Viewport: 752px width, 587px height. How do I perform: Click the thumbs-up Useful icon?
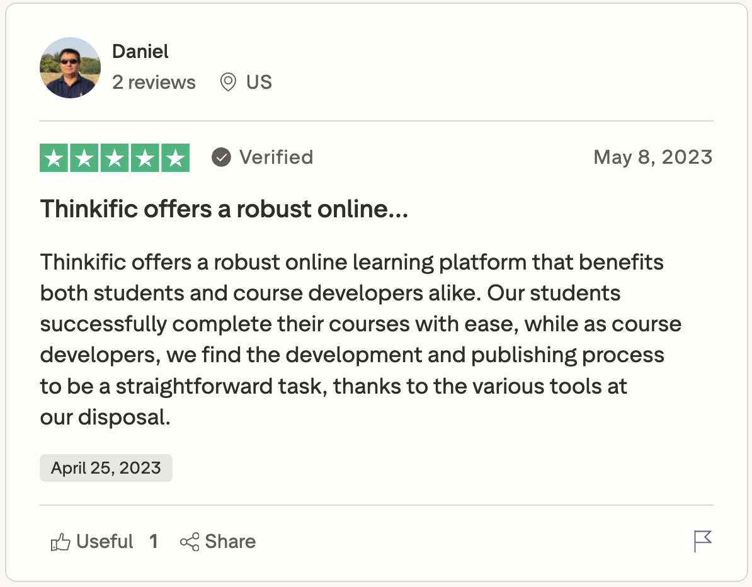(x=61, y=541)
